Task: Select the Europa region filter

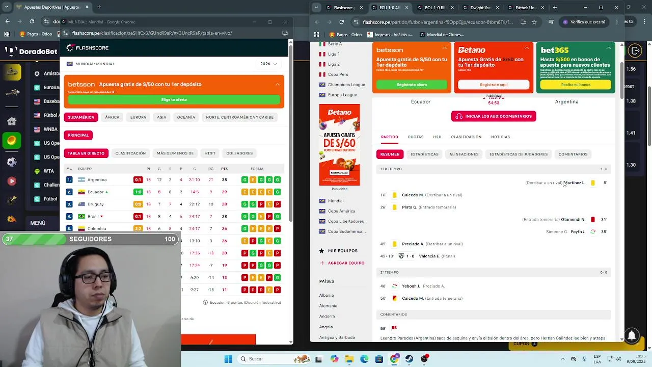Action: pos(138,117)
